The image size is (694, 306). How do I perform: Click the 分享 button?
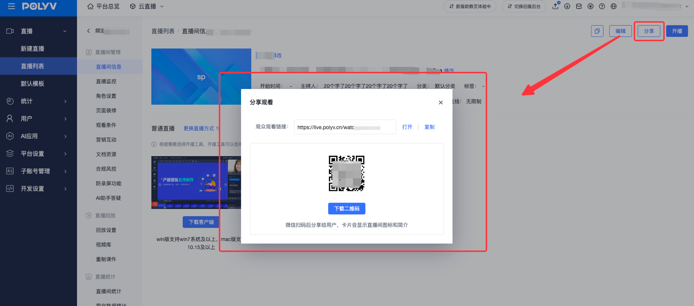(649, 31)
